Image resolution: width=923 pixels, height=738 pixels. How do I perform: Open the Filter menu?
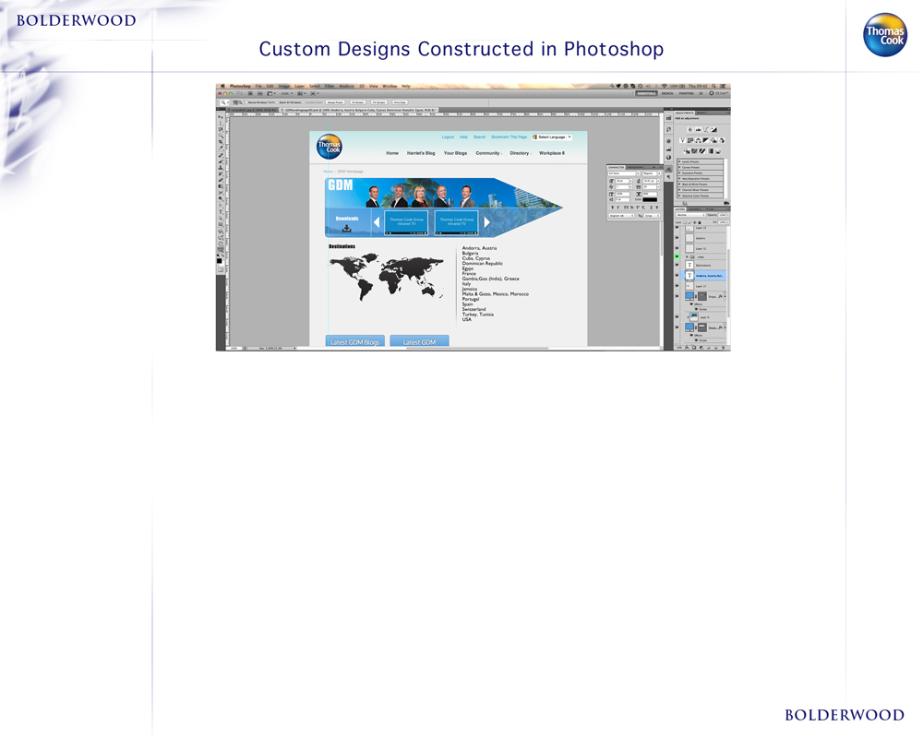[x=330, y=86]
